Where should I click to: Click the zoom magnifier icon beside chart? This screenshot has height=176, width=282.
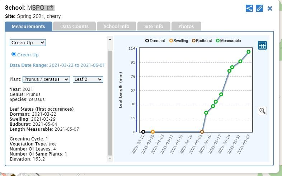coord(262,111)
